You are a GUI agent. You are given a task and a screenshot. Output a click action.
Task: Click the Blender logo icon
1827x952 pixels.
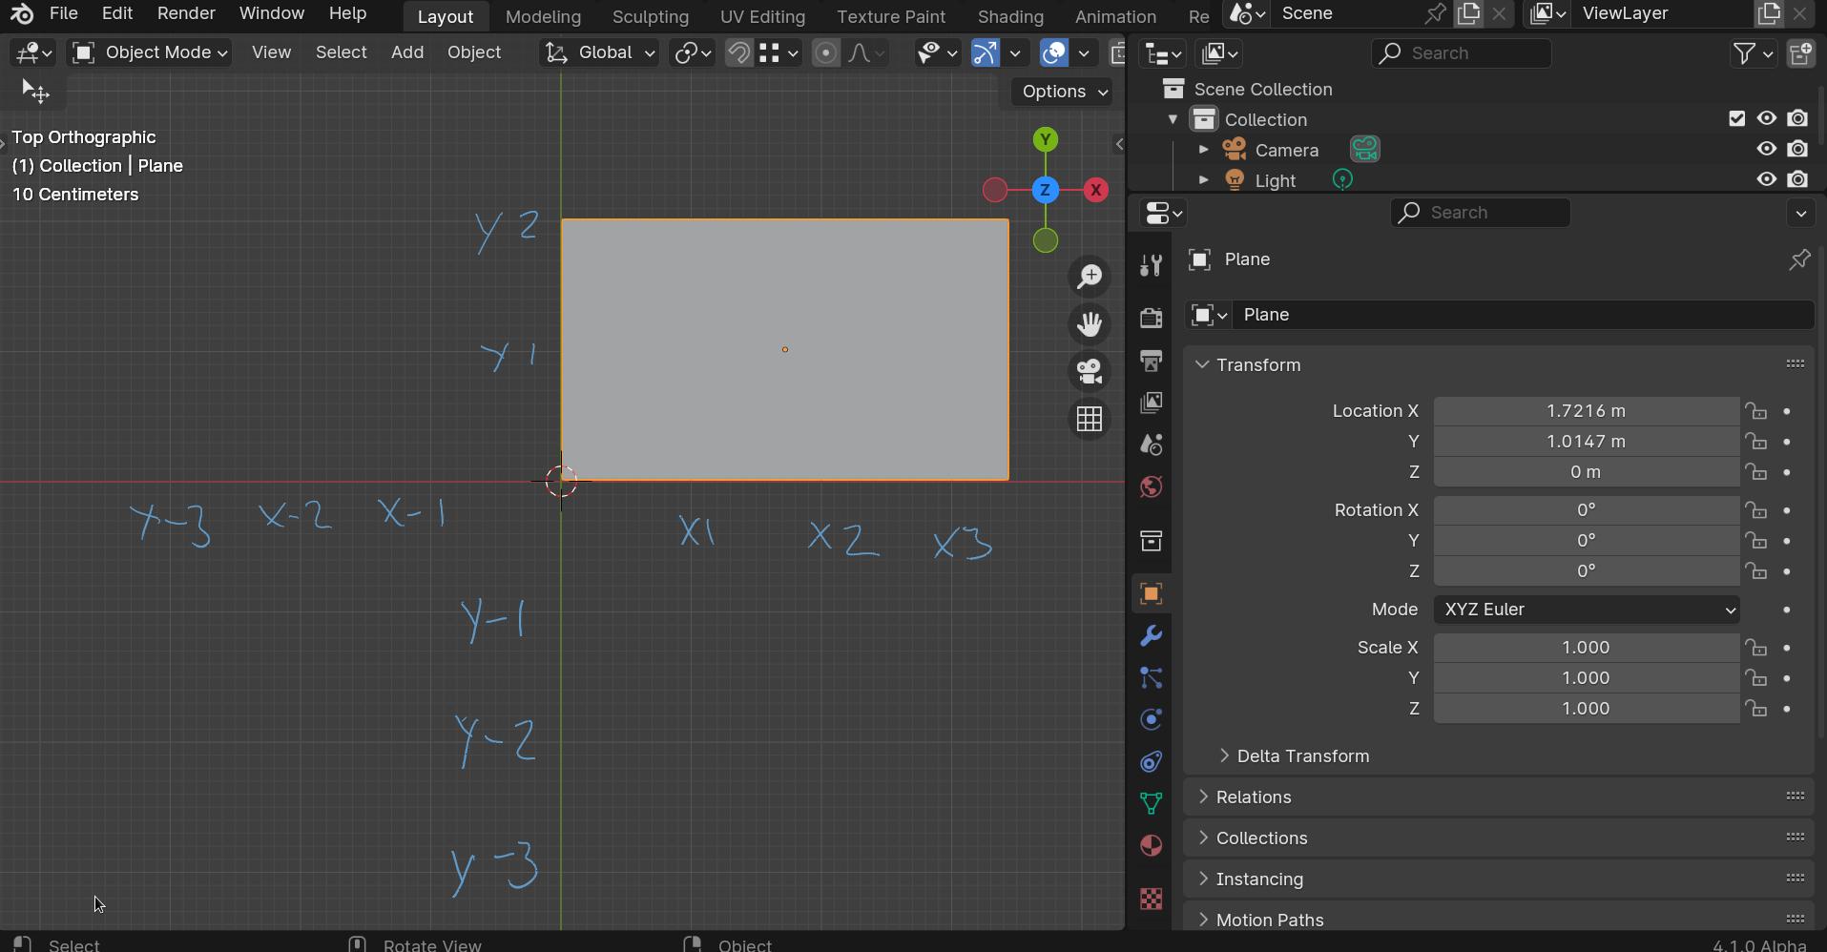[21, 13]
